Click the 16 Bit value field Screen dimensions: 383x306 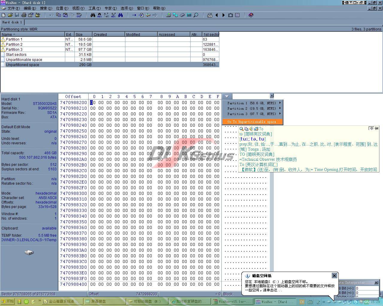[x=367, y=293]
